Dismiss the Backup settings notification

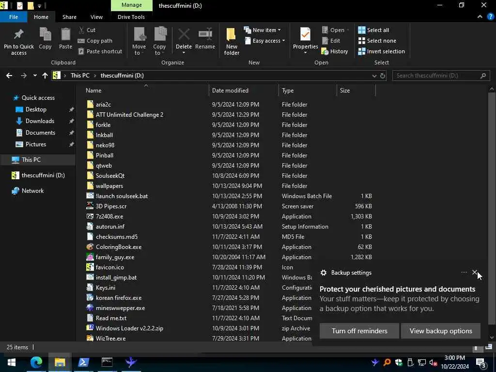[x=475, y=272]
